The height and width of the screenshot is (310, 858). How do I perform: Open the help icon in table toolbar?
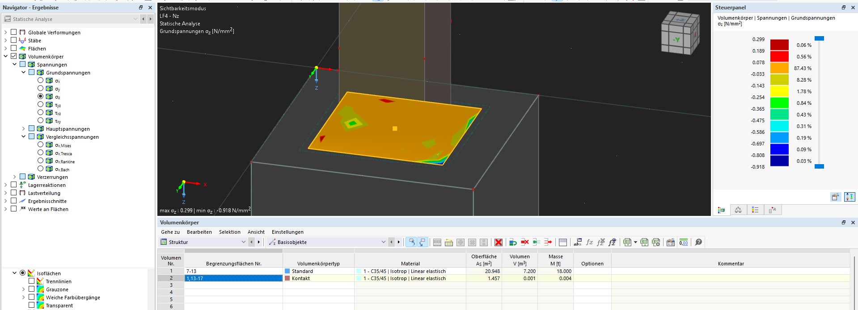coord(698,242)
